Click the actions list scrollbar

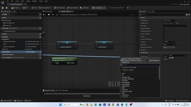[x=159, y=73]
